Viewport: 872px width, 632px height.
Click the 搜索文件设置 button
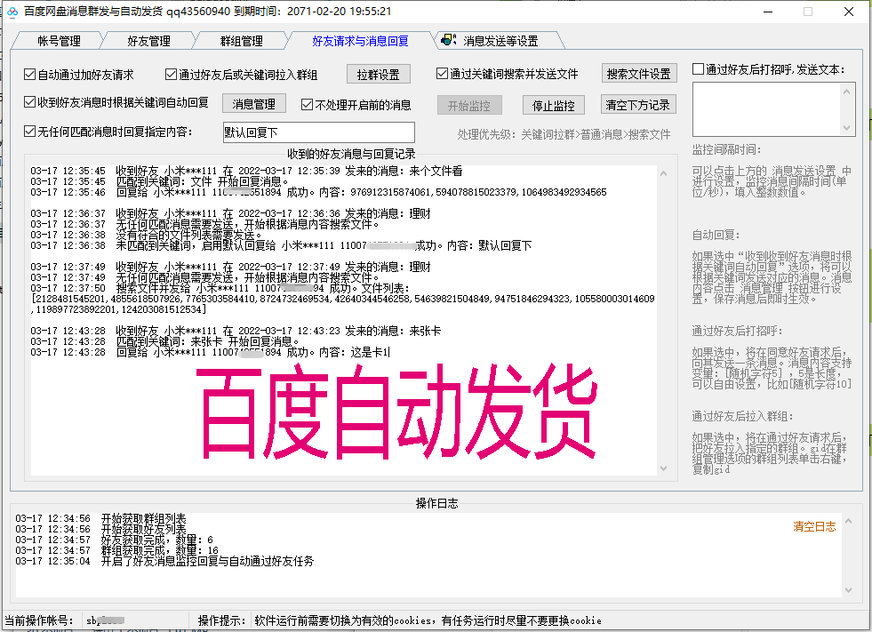[639, 74]
